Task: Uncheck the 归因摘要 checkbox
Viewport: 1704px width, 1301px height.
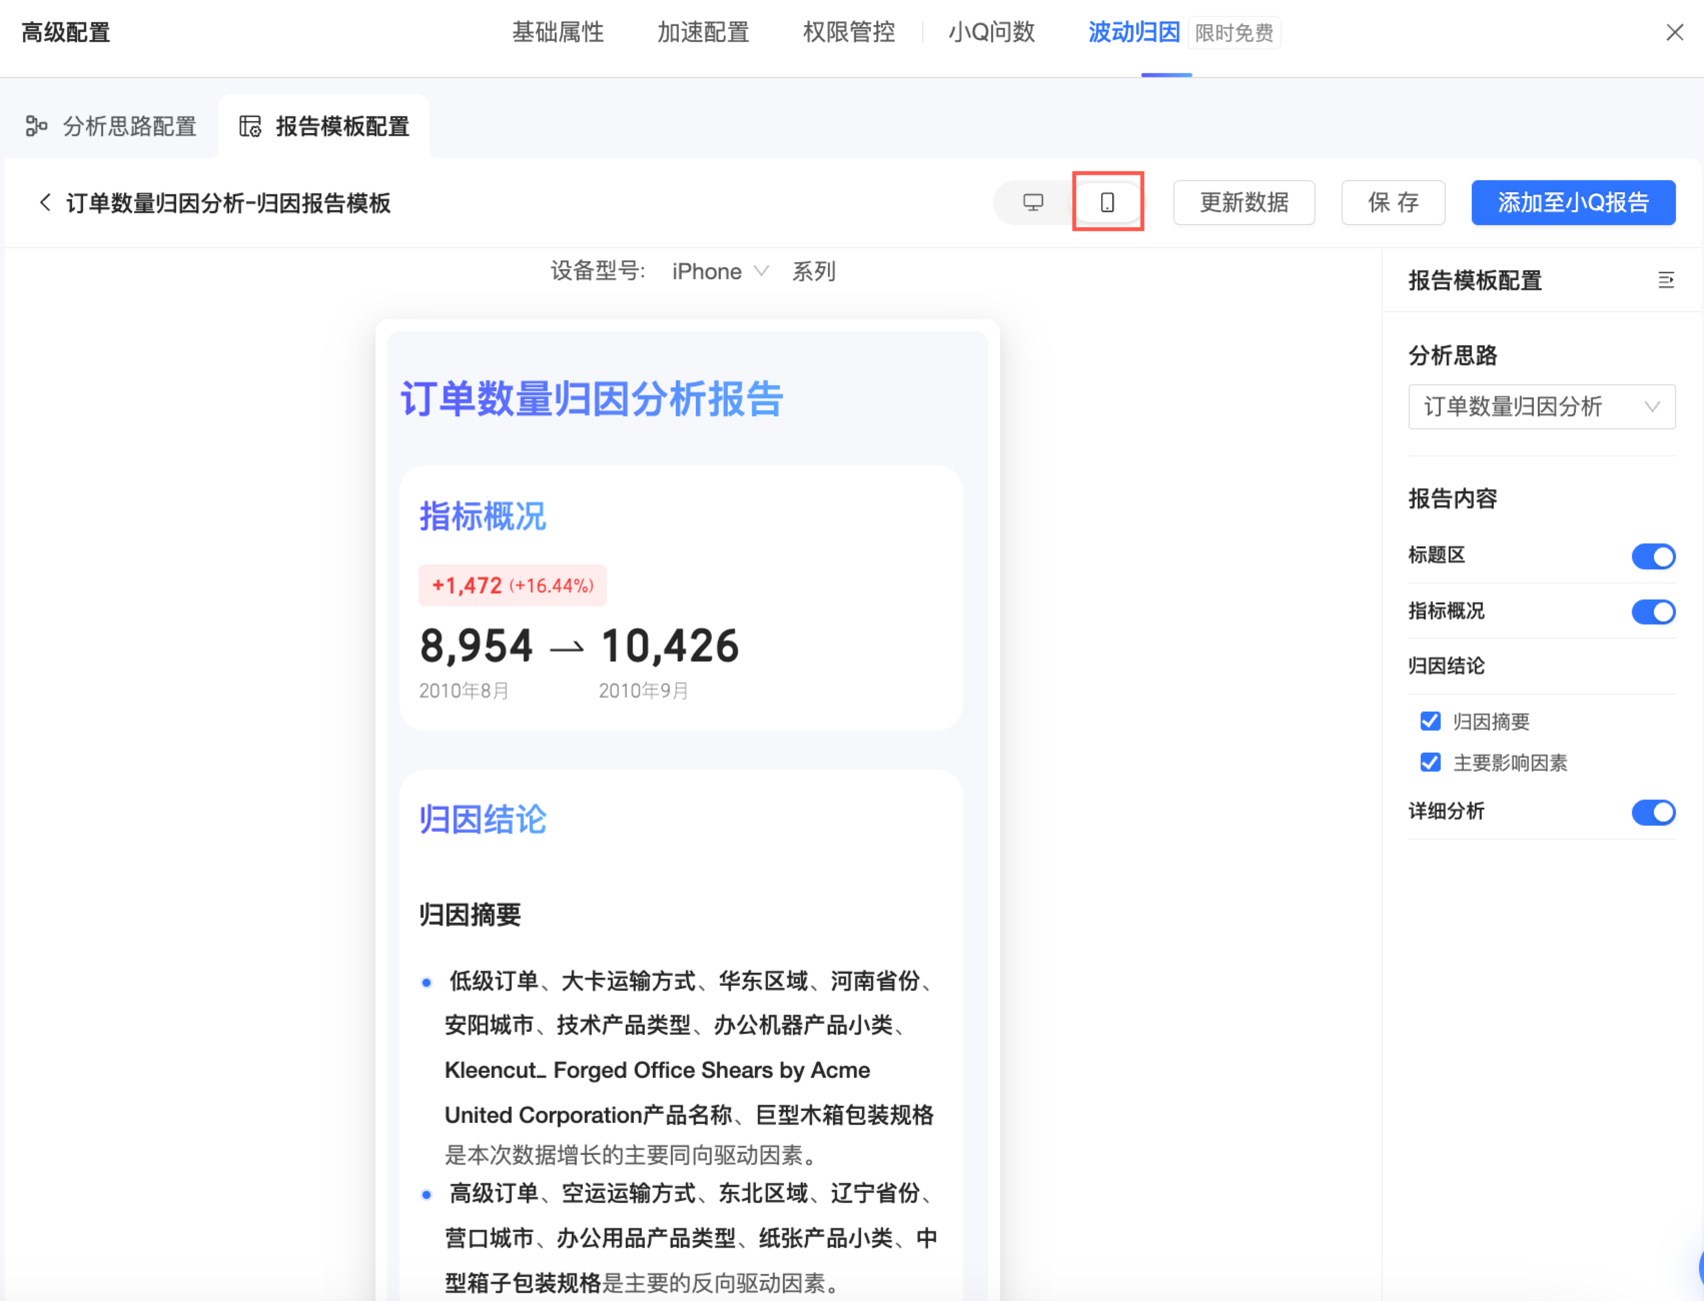Action: tap(1430, 721)
